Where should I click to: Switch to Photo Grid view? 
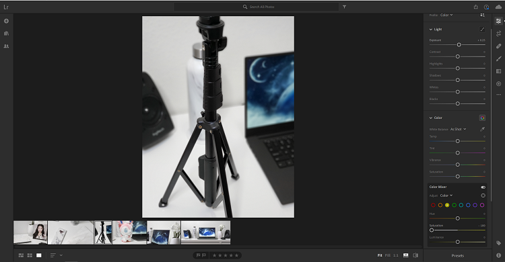coord(21,255)
